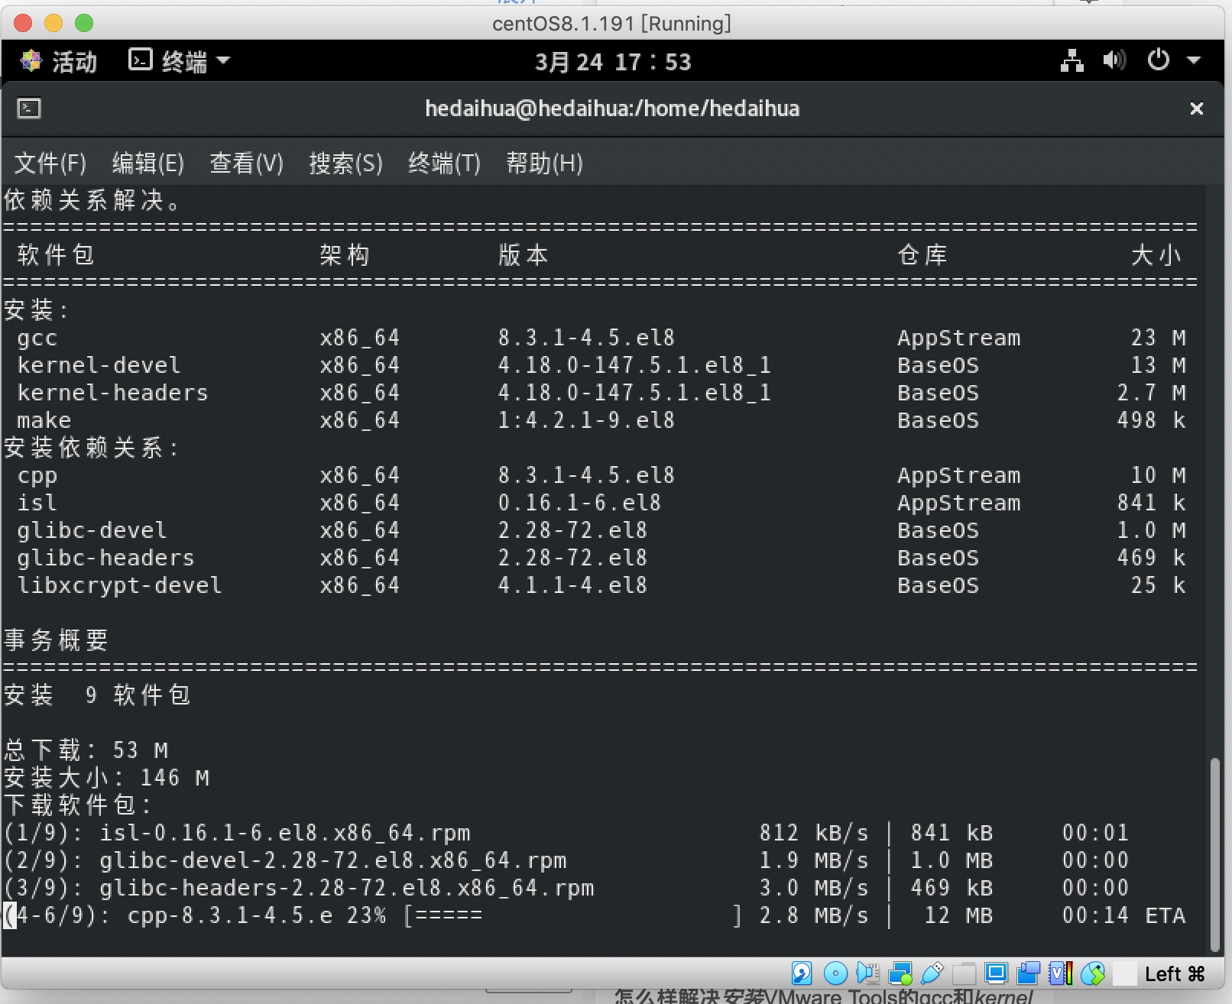The image size is (1232, 1004).
Task: Click the shared folders status icon
Action: [x=964, y=973]
